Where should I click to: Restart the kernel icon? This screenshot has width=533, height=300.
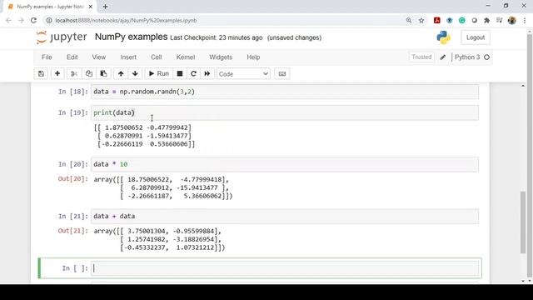click(x=193, y=74)
